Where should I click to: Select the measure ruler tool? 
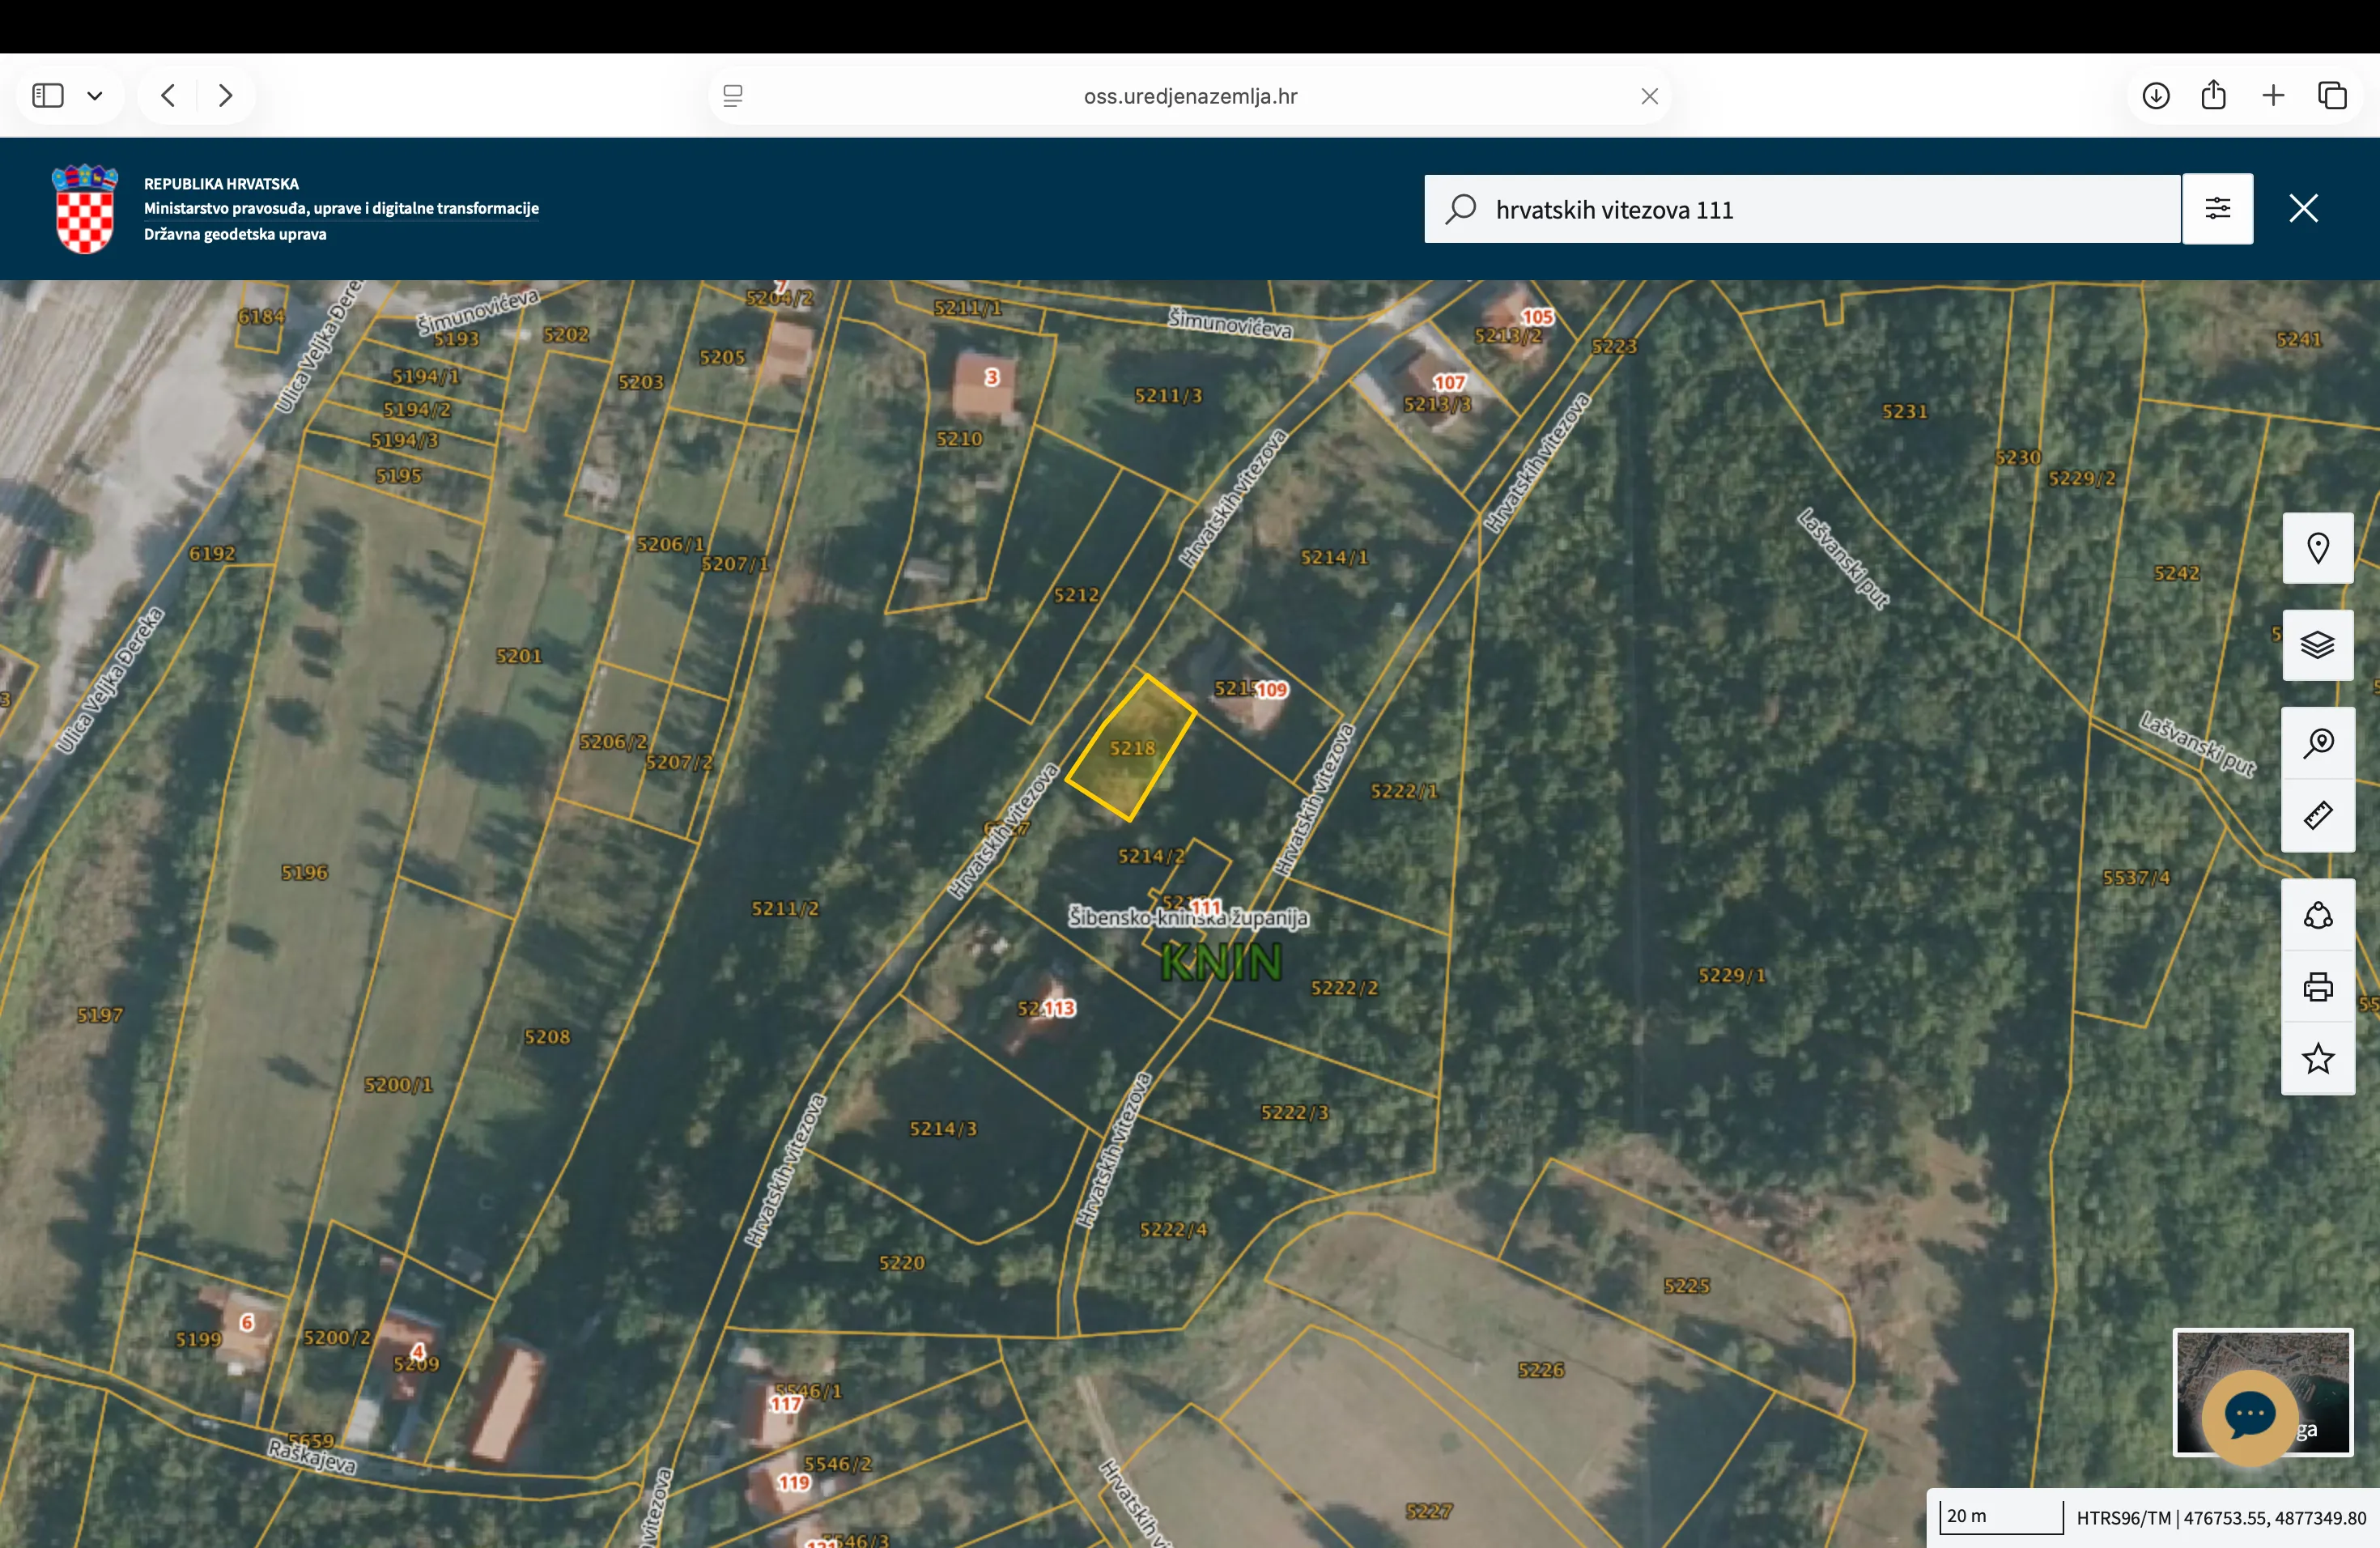(x=2318, y=816)
